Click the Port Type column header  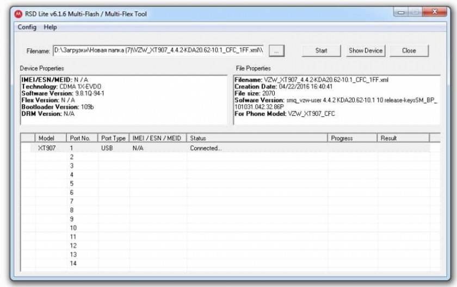(113, 138)
